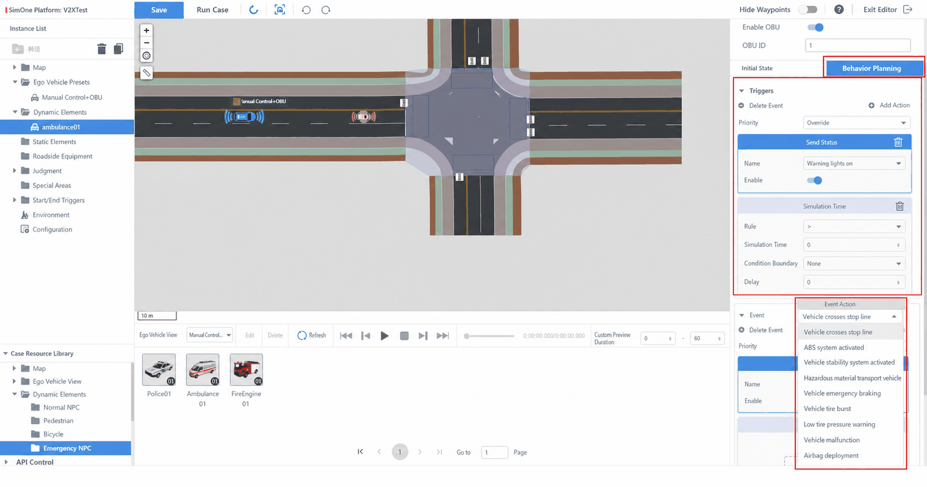Click the redo arrow icon
Image resolution: width=927 pixels, height=487 pixels.
(326, 10)
